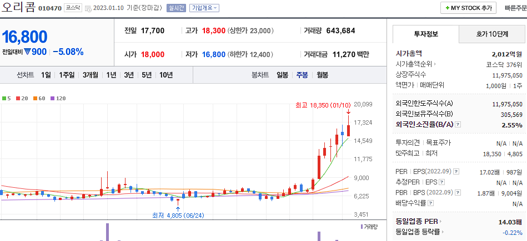This screenshot has height=241, width=527.
Task: Click the orange 60-day moving average legend marker
Action: pos(35,99)
